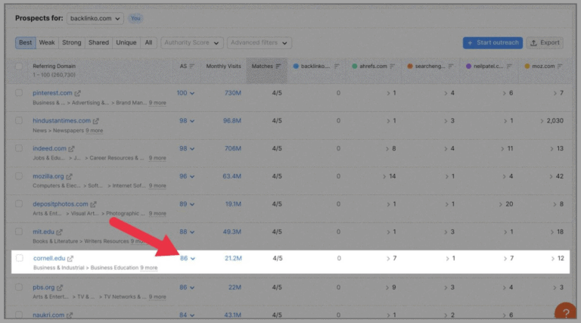This screenshot has height=323, width=581.
Task: Switch to the Unique tab
Action: (126, 42)
